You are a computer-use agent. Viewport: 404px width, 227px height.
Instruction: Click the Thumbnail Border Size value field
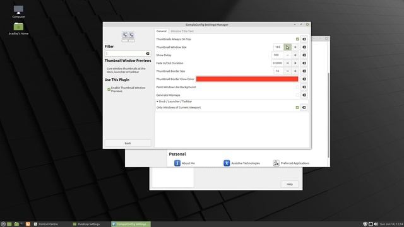coord(278,71)
